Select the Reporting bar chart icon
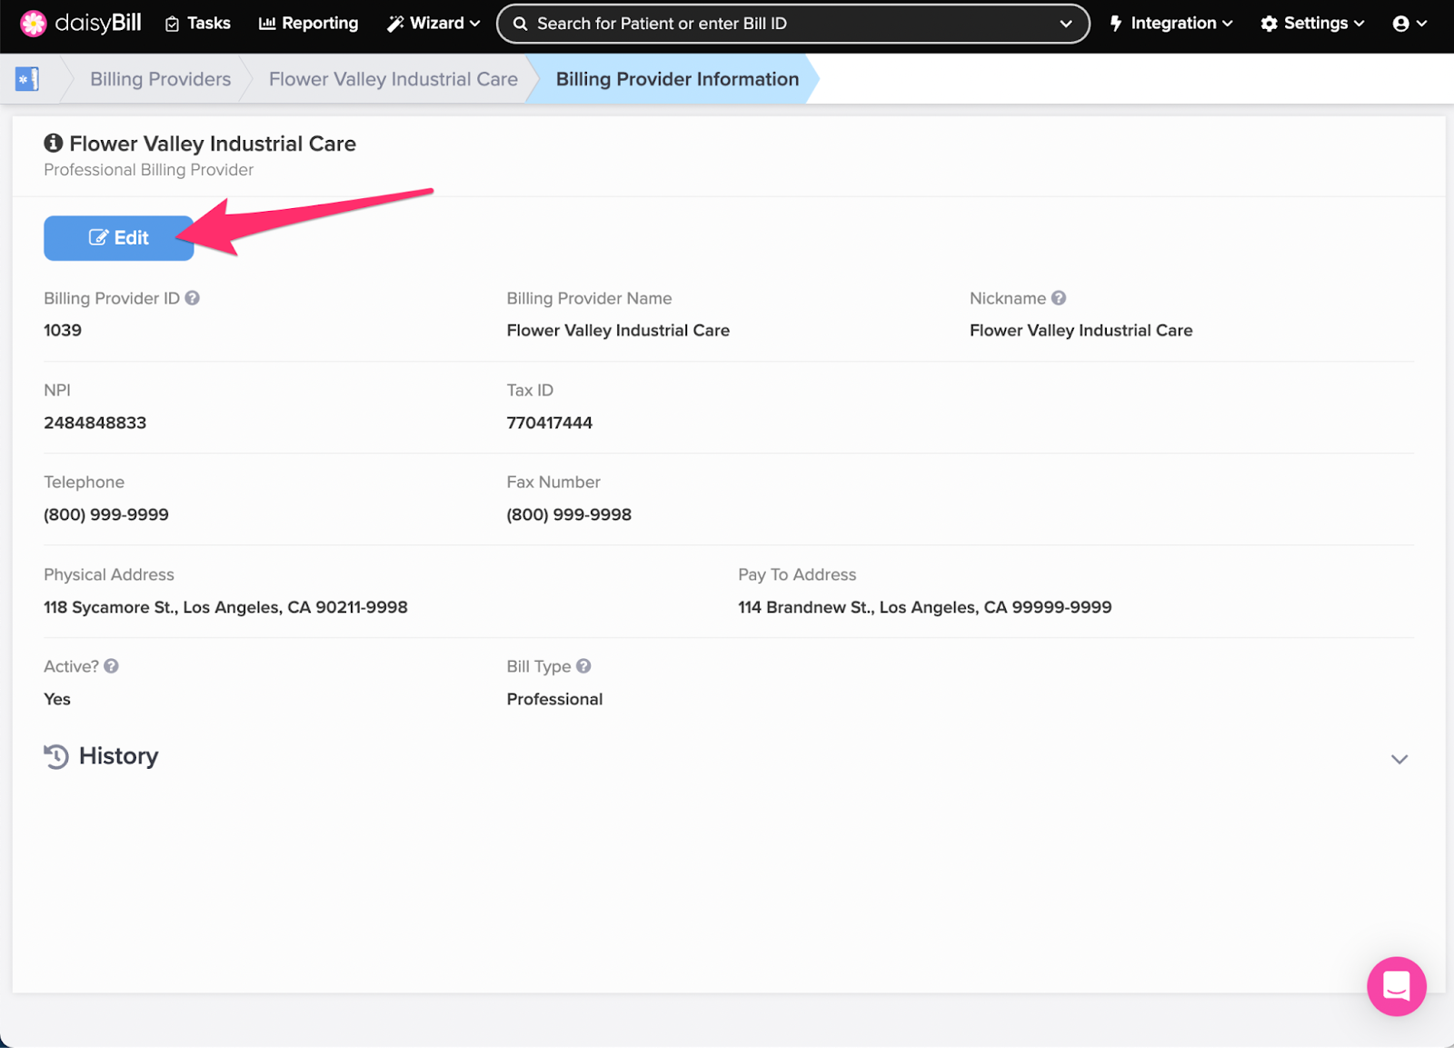The image size is (1454, 1048). [x=266, y=23]
